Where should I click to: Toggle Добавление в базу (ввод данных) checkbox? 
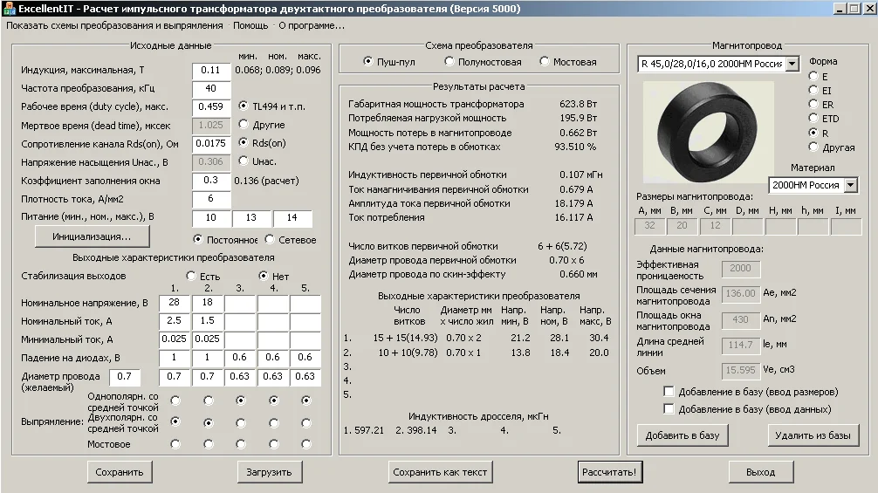669,408
